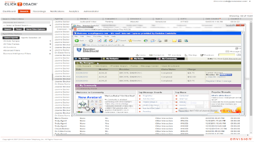The height and width of the screenshot is (142, 254).
Task: Click Register Other Coverage link
Action: point(219,81)
